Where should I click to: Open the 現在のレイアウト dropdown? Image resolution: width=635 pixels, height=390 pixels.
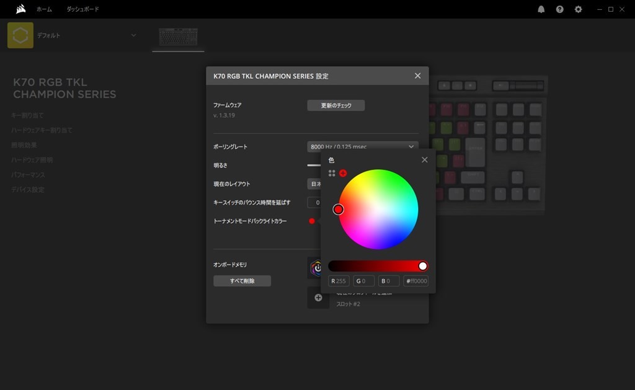pos(314,184)
